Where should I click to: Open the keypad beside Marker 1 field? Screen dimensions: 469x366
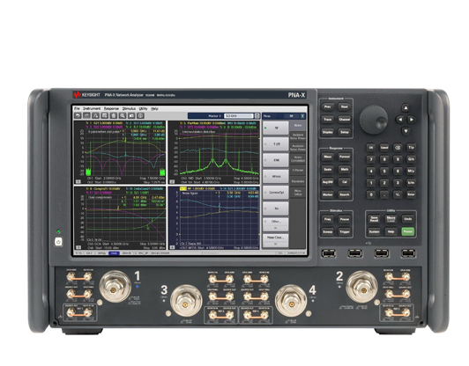pyautogui.click(x=257, y=116)
